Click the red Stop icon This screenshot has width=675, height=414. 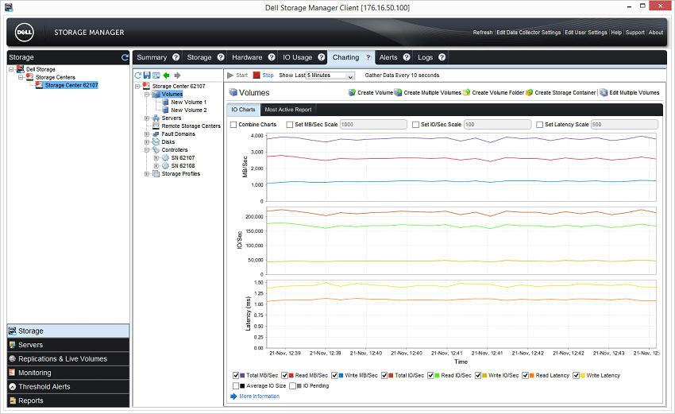tap(256, 75)
